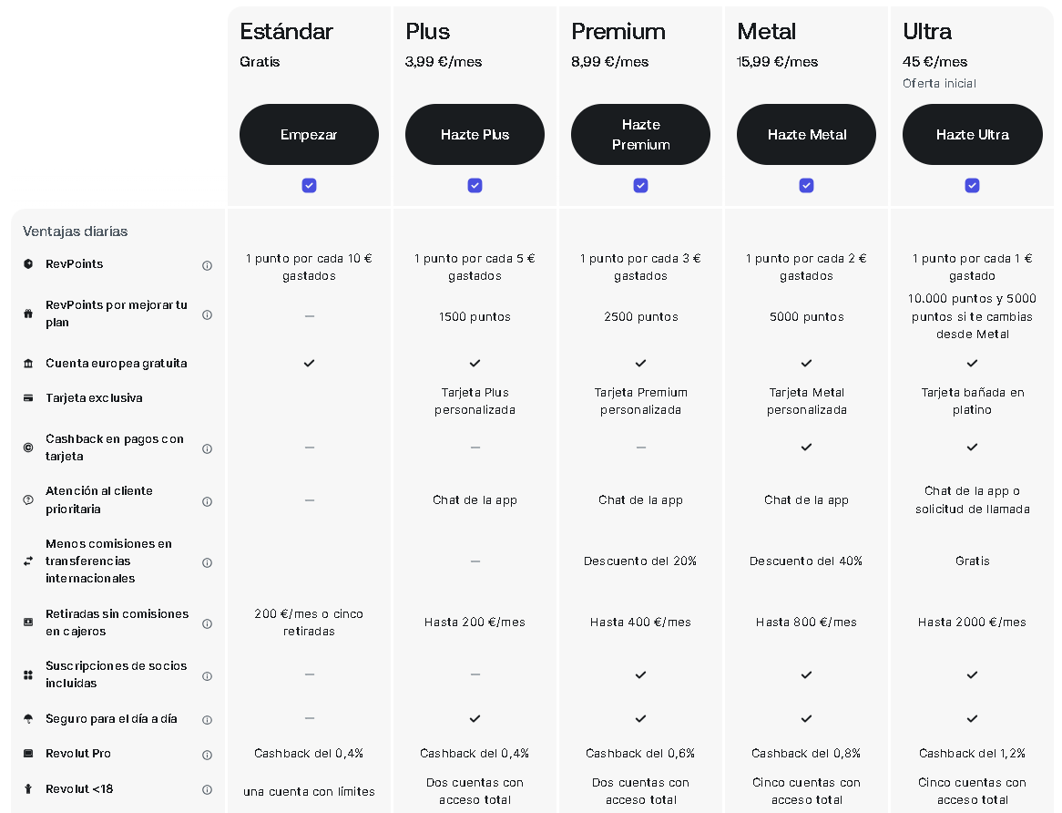1062x813 pixels.
Task: Click info icon for Cuenta europea gratuita
Action: [207, 364]
